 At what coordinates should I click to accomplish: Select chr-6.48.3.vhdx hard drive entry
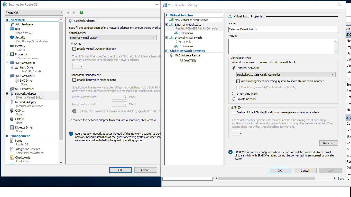[x=31, y=71]
